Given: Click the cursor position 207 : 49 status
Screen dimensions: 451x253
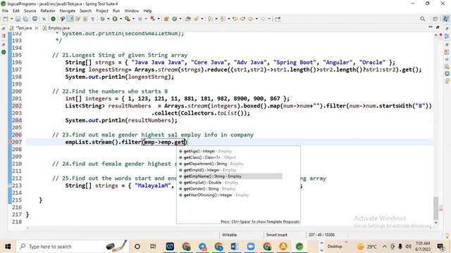Looking at the screenshot, I should (321, 235).
